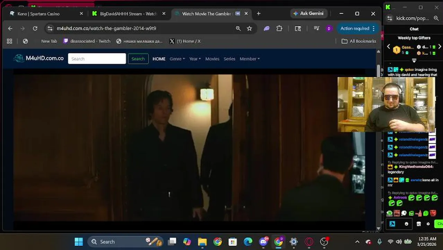The height and width of the screenshot is (250, 443).
Task: Bookmark this page with the star icon
Action: click(x=249, y=28)
